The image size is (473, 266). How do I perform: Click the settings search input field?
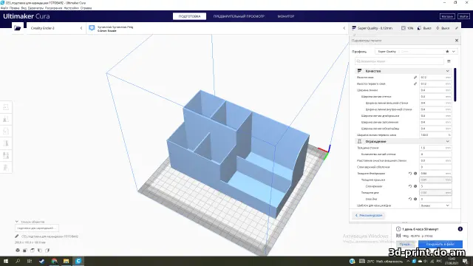coord(399,61)
